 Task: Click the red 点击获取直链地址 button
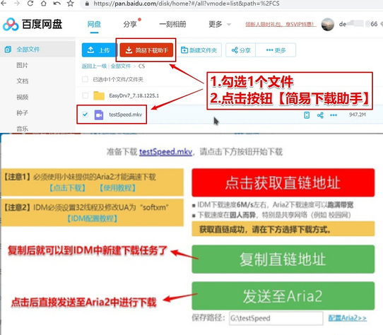pos(283,182)
